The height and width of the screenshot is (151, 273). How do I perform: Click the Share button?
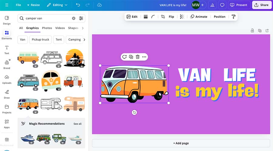coord(261,5)
